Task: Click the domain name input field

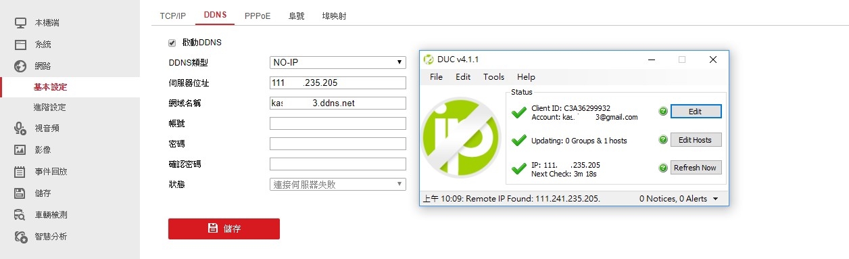Action: (x=338, y=103)
